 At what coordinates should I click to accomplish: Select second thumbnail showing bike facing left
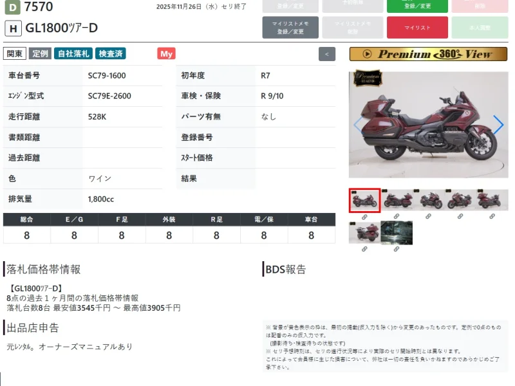[x=397, y=200]
